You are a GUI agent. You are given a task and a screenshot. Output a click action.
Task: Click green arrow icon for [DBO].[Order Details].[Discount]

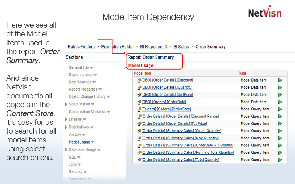[x=280, y=80]
